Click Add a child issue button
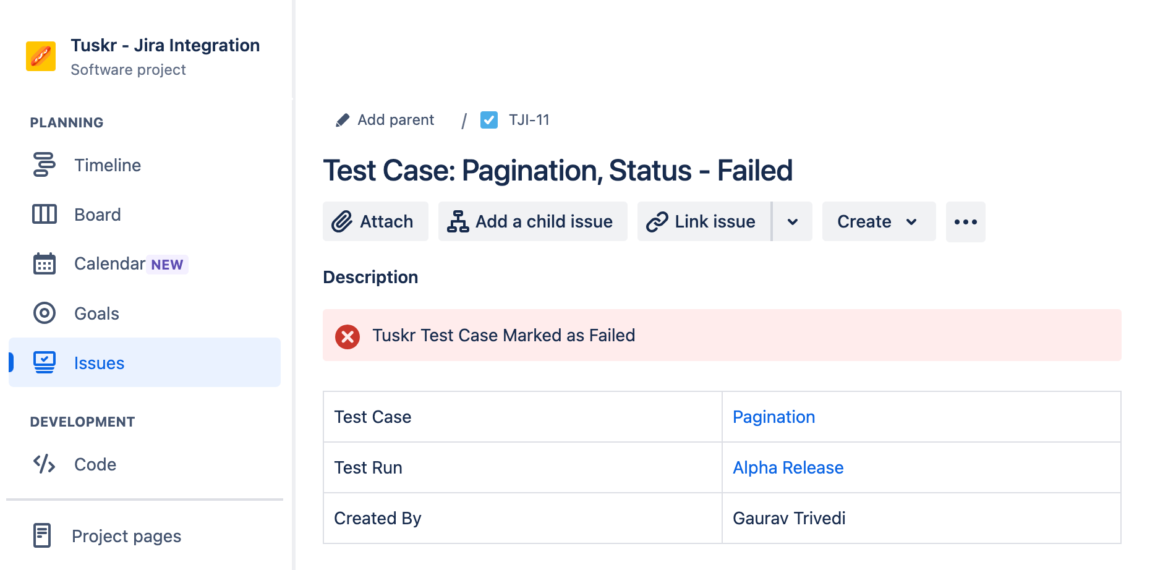Viewport: 1155px width, 570px height. pos(532,221)
